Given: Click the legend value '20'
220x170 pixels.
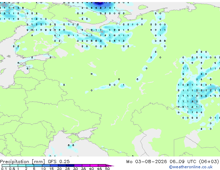Looking at the screenshot, I should click(x=59, y=169).
